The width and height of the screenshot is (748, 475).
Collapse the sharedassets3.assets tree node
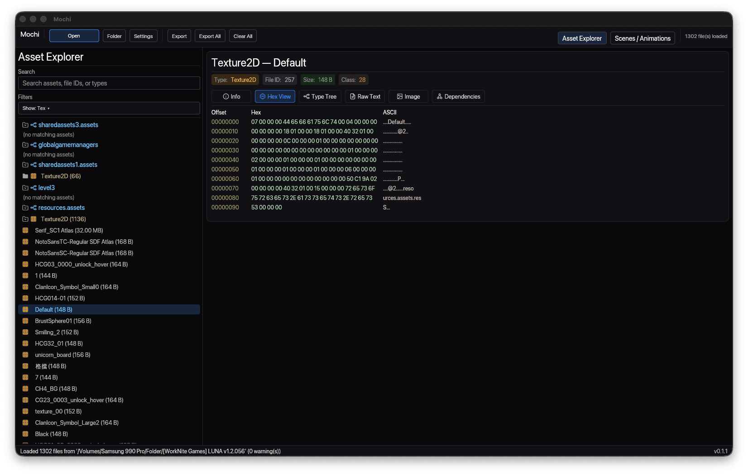click(25, 125)
